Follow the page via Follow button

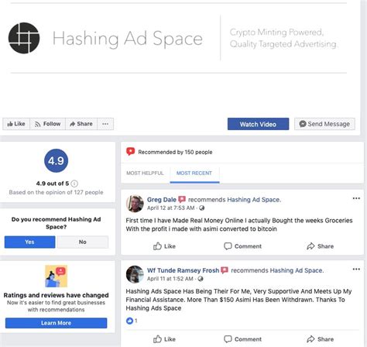coord(48,124)
